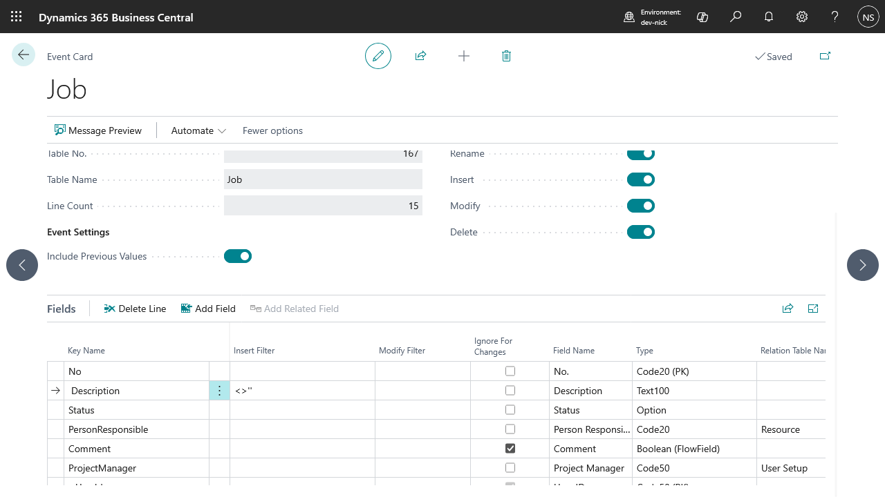Screen dimensions: 885x497
Task: Click Fewer options
Action: [272, 130]
